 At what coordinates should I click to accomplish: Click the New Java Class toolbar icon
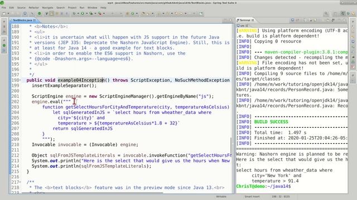133,13
